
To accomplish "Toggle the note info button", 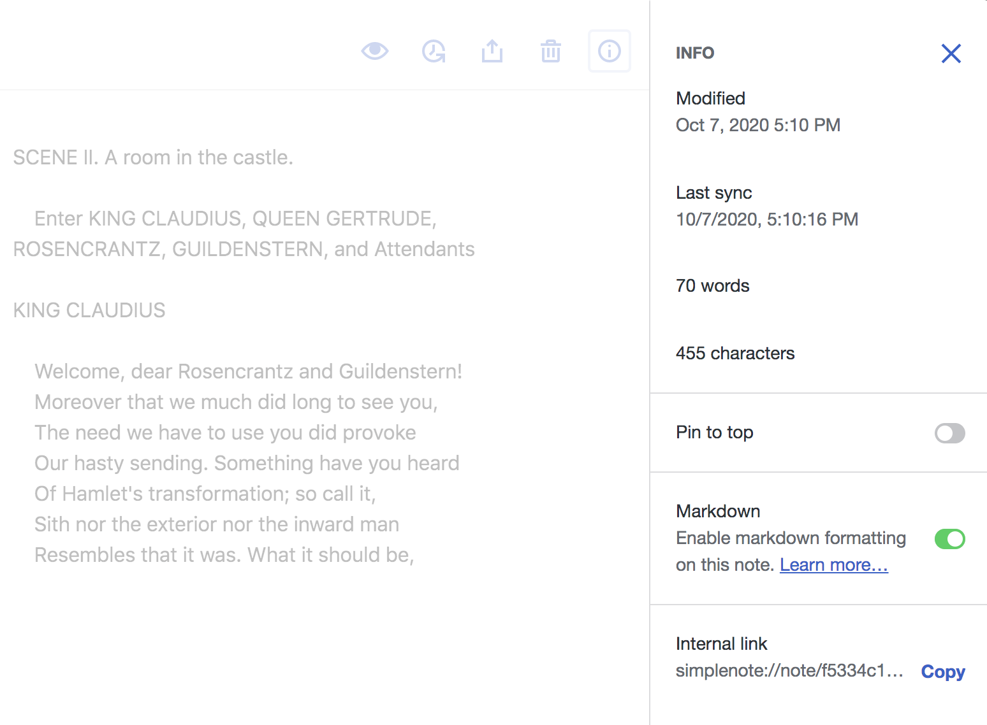I will [610, 51].
